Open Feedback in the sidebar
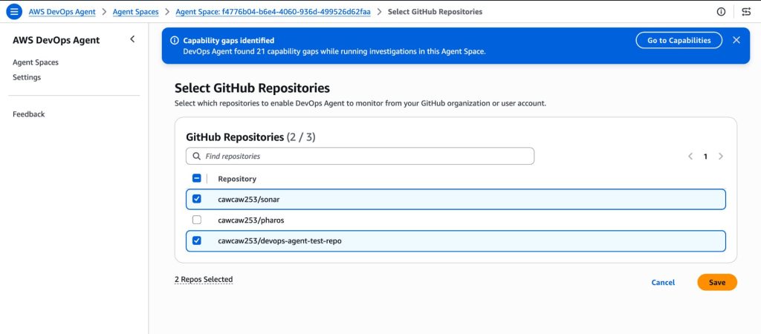 click(29, 114)
